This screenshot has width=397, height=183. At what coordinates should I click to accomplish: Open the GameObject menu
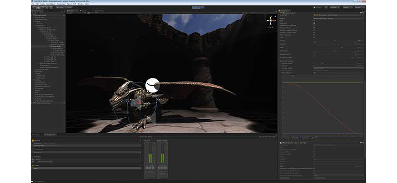coord(51,4)
